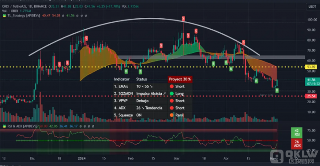Screen dimensions: 320x166
Task: Click 'Short' in the VPVP row
Action: click(x=180, y=101)
